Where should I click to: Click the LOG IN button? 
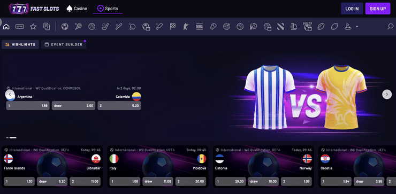(x=352, y=9)
